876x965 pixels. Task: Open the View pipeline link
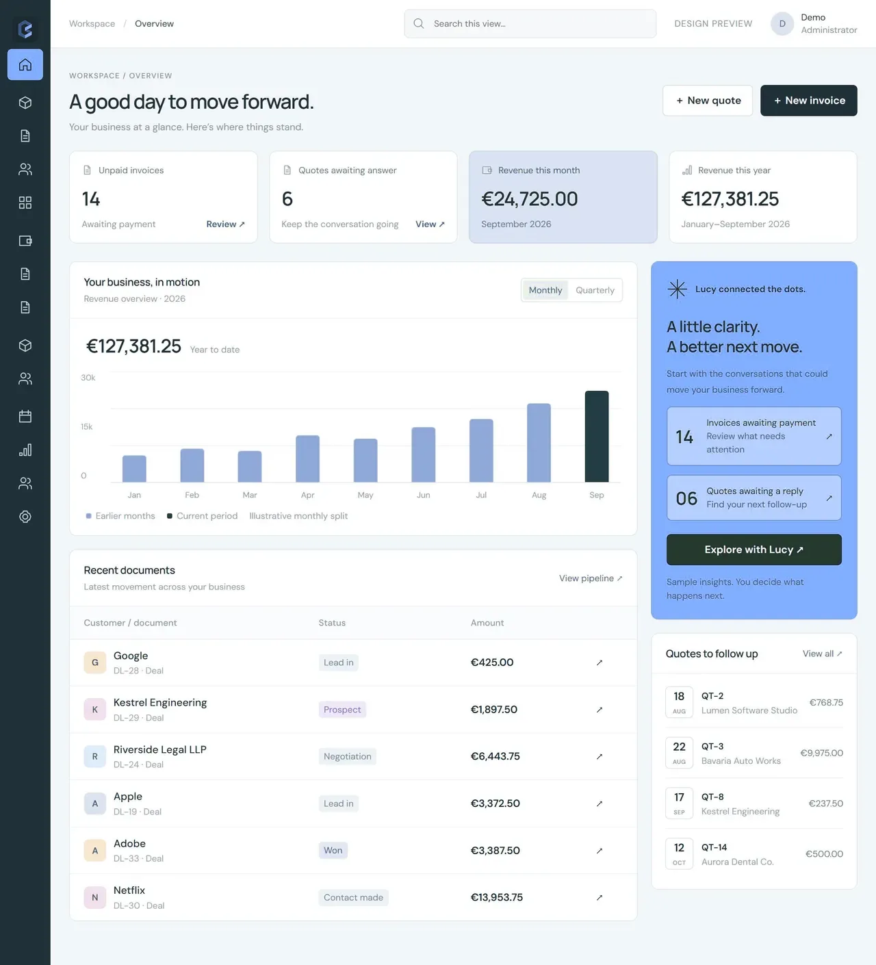591,578
